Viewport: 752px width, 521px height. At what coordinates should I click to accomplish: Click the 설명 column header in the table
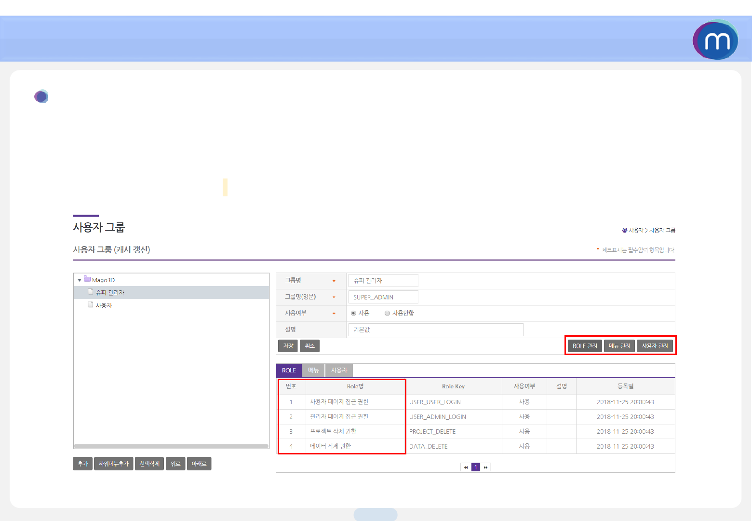click(x=562, y=386)
